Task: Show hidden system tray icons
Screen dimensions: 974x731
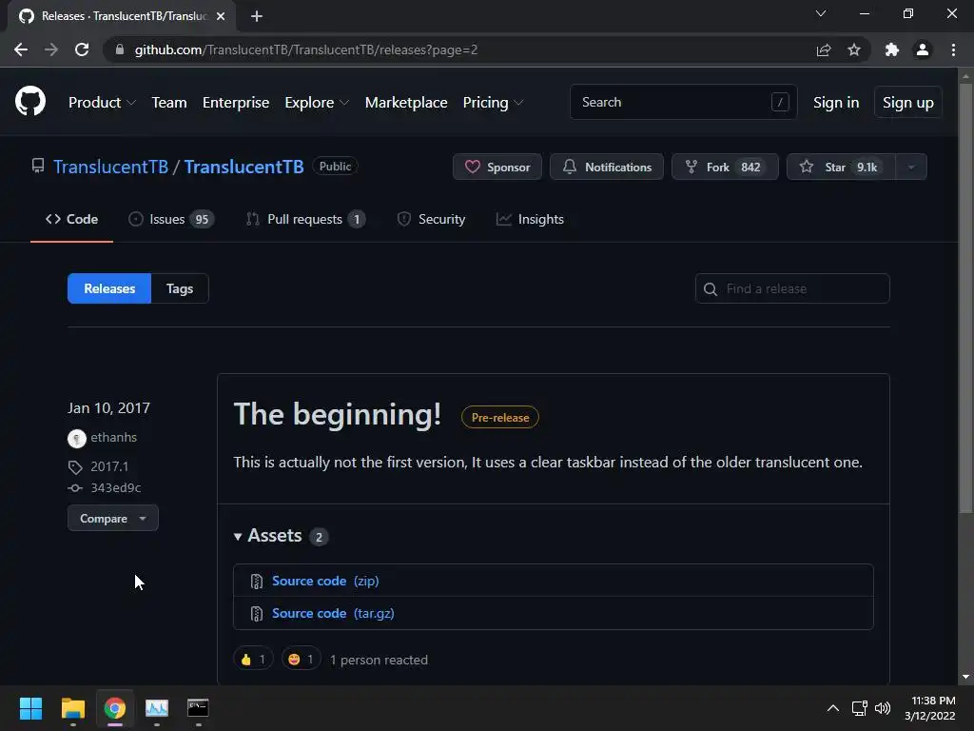Action: click(x=833, y=708)
